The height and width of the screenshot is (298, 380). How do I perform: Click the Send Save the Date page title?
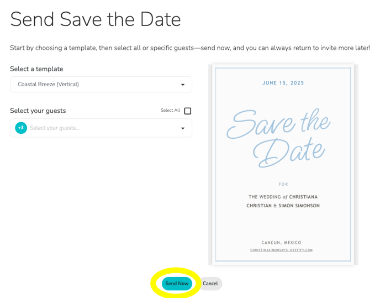pyautogui.click(x=96, y=19)
